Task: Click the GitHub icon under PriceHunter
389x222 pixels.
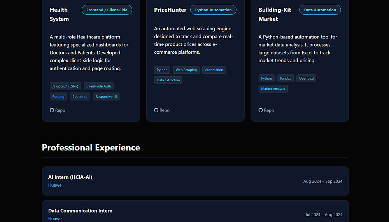Action: (156, 110)
